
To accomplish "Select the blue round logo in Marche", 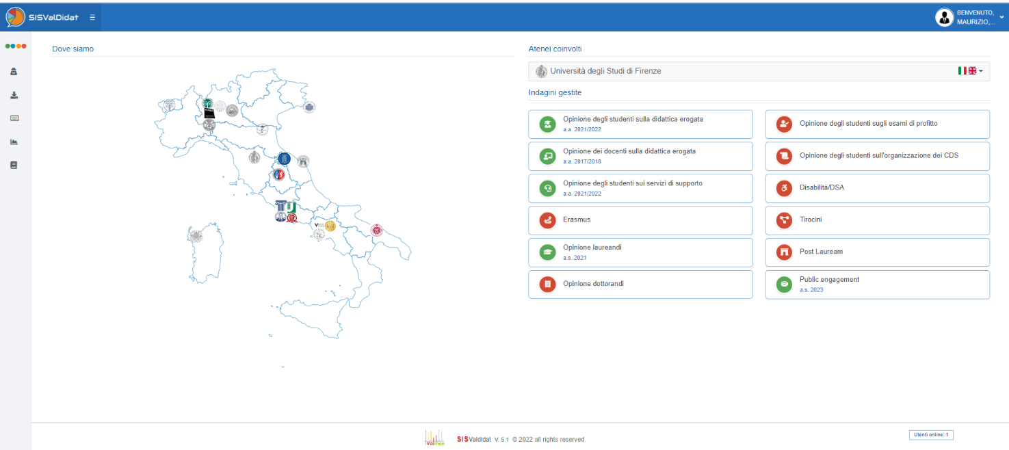I will (x=284, y=159).
